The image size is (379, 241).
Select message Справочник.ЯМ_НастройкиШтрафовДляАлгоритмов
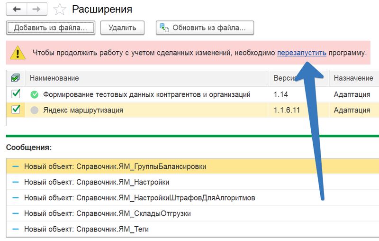[x=192, y=198]
